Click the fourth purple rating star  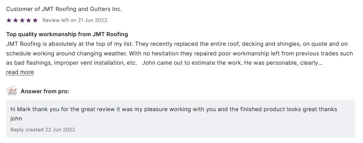[x=28, y=20]
